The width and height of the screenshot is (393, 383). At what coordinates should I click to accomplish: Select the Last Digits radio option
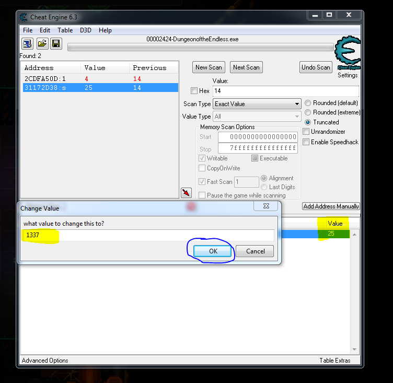click(264, 187)
